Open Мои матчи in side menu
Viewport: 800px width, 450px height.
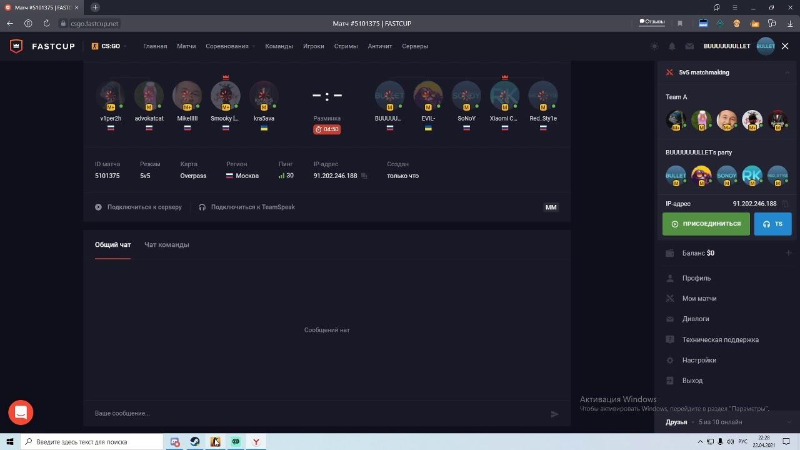(699, 299)
